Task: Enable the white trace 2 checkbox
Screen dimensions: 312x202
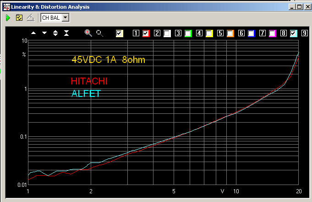Action: (167, 33)
